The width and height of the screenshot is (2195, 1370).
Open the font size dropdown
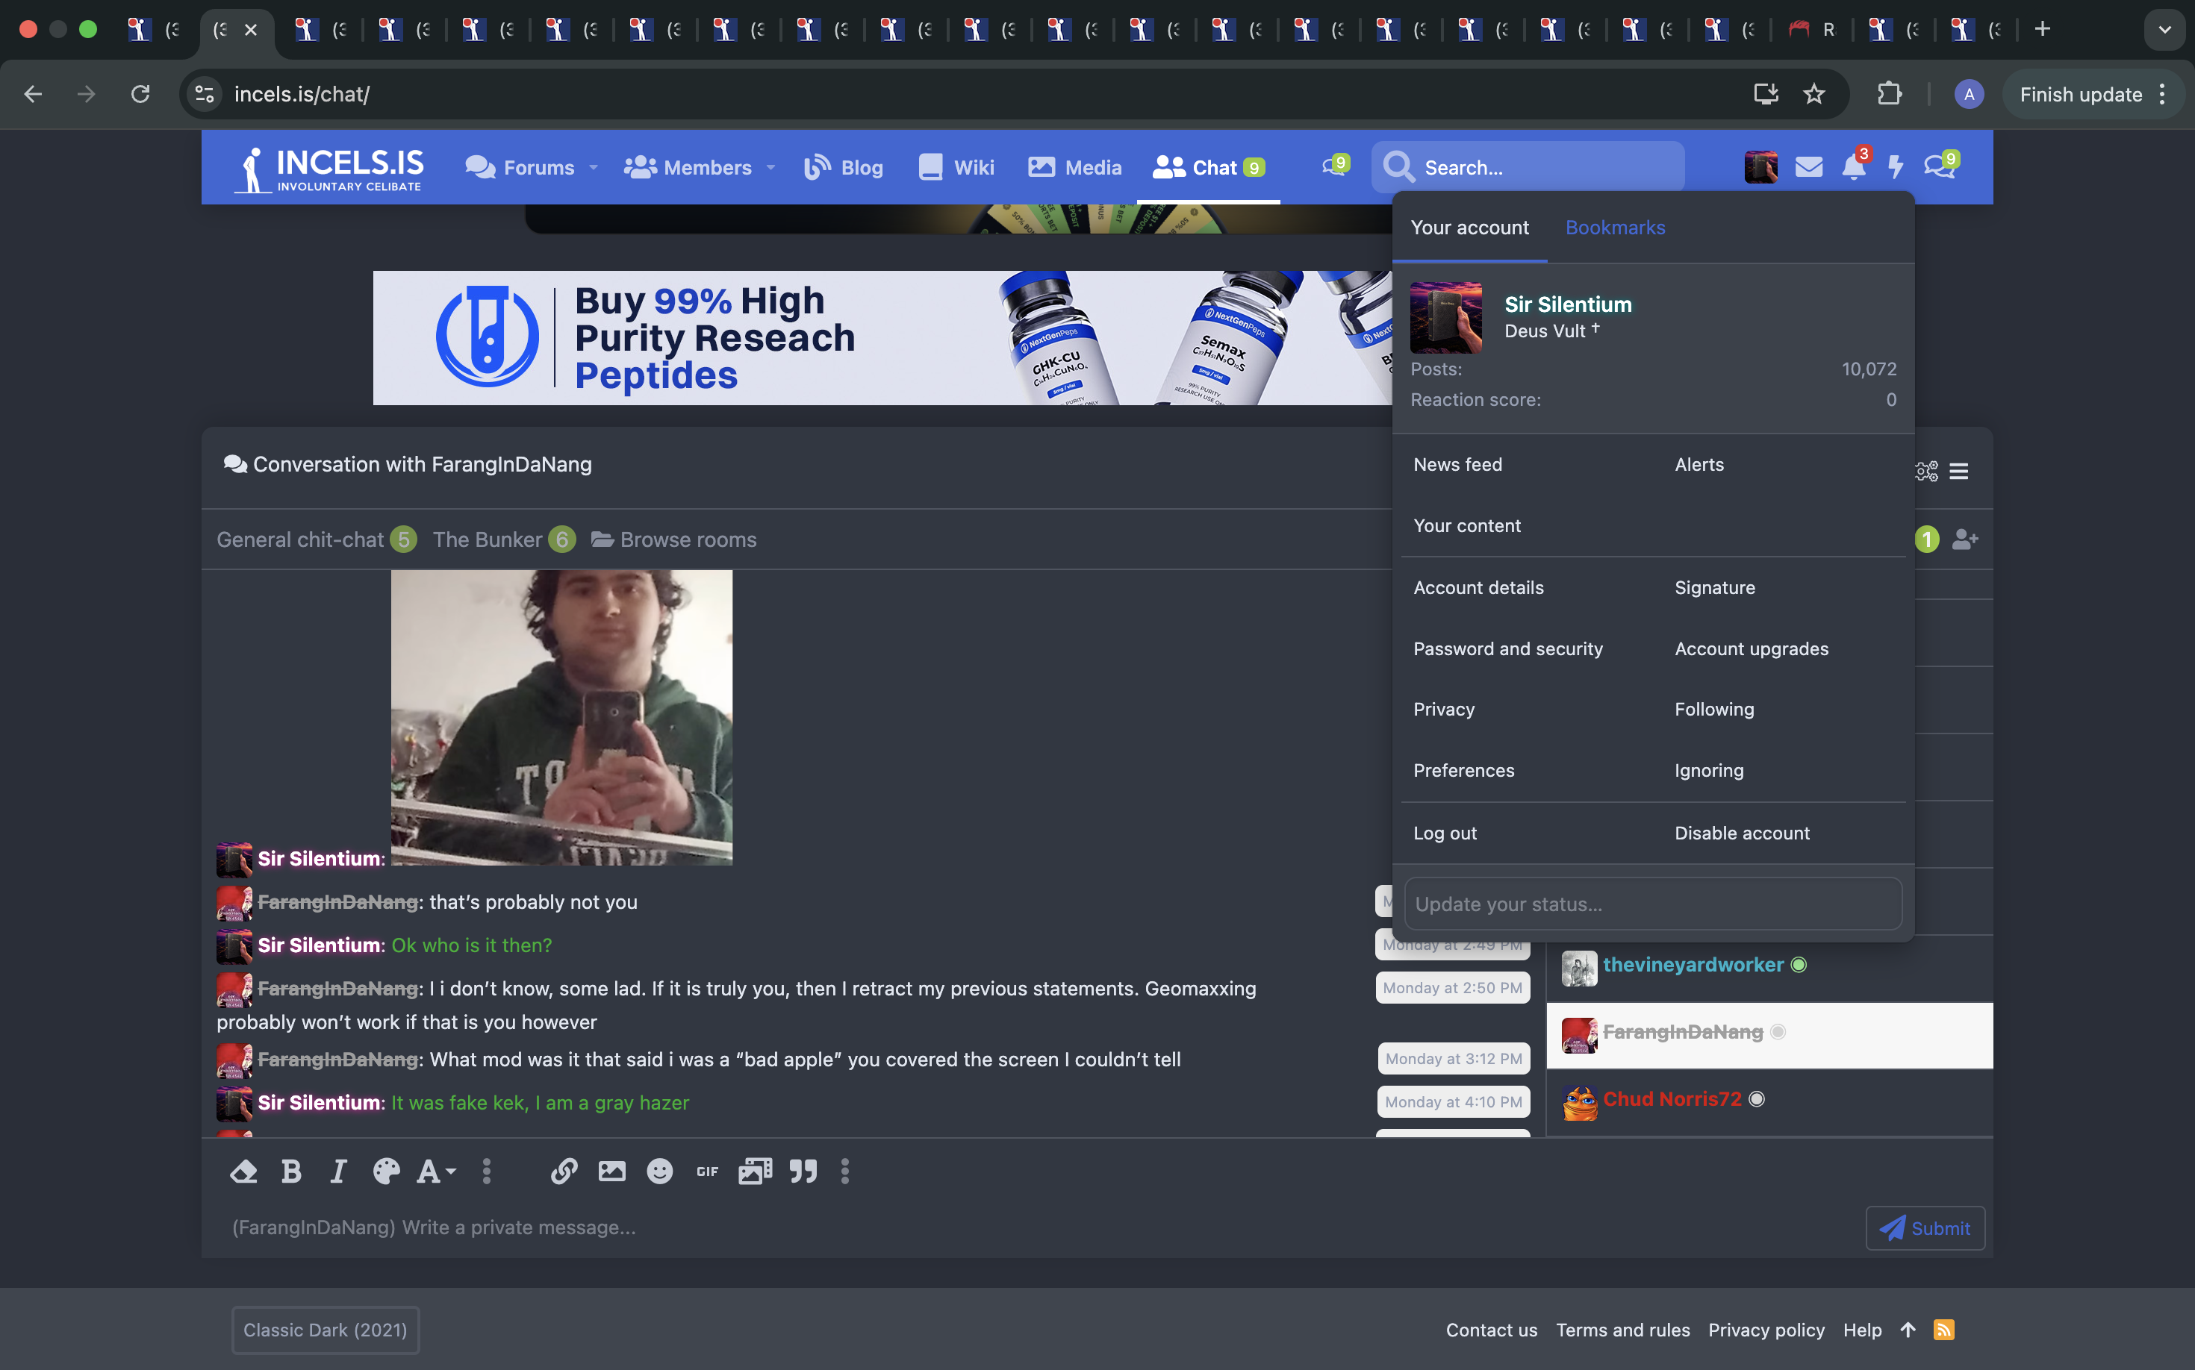pyautogui.click(x=436, y=1172)
